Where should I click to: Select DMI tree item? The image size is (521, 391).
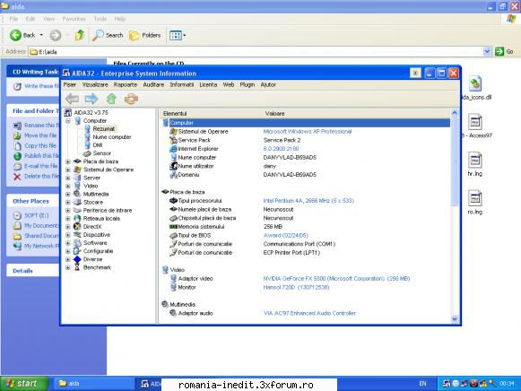tap(98, 145)
